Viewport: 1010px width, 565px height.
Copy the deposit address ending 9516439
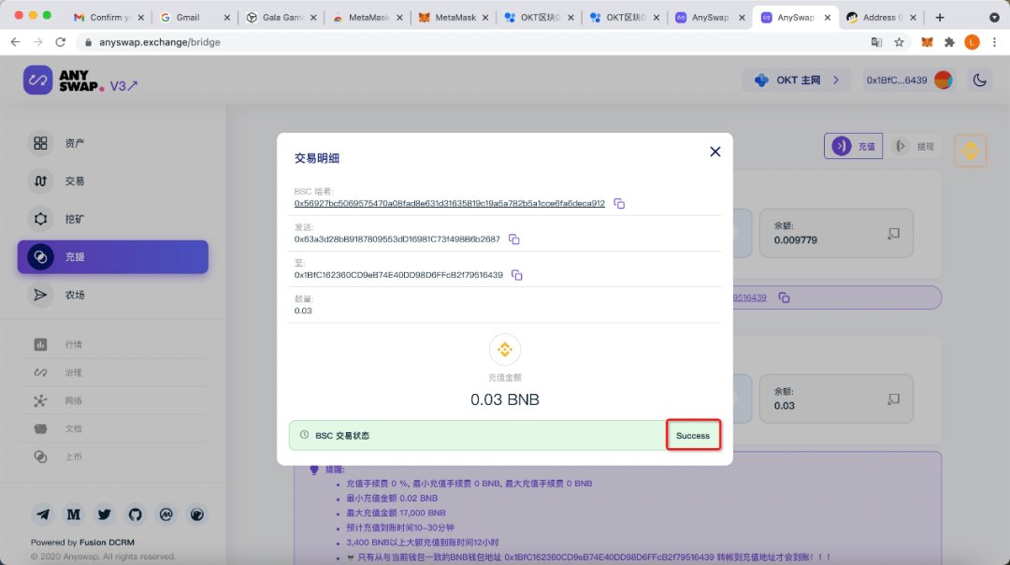784,297
